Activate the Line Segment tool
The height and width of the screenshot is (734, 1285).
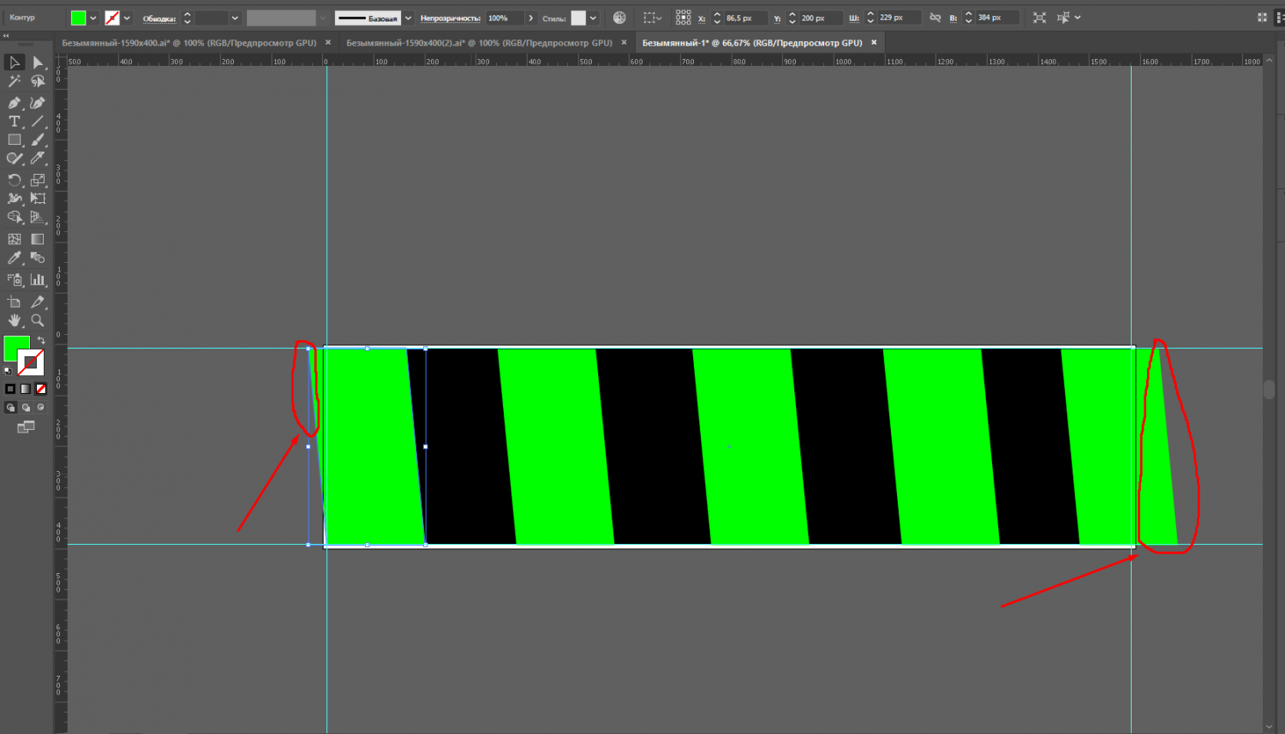tap(38, 122)
